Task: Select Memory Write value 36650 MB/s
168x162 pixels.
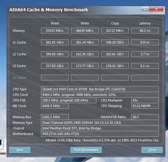Action: tap(85, 31)
